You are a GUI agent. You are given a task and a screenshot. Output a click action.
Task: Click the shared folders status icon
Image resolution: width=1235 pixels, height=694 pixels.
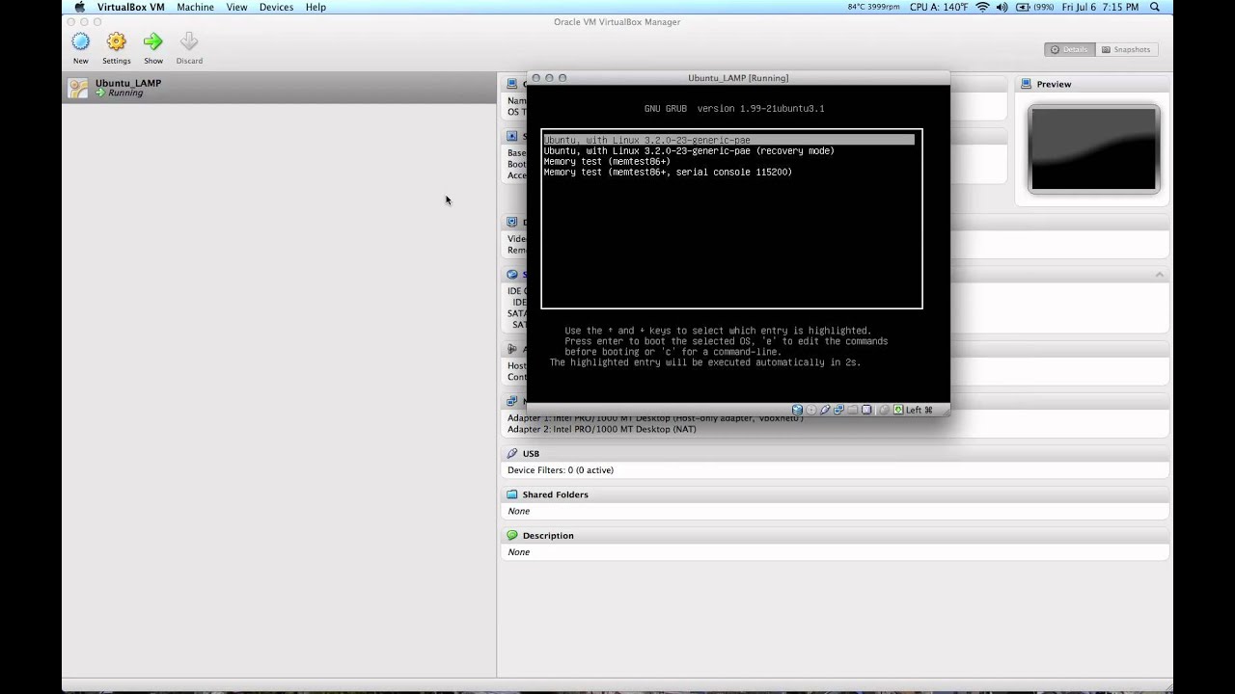pos(852,410)
